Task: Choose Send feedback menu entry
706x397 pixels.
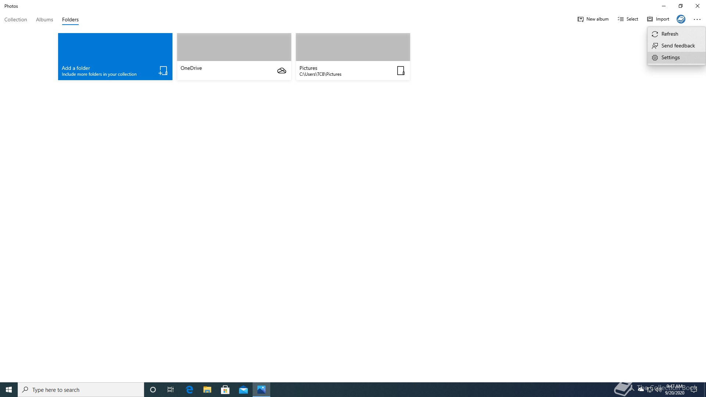Action: coord(678,46)
